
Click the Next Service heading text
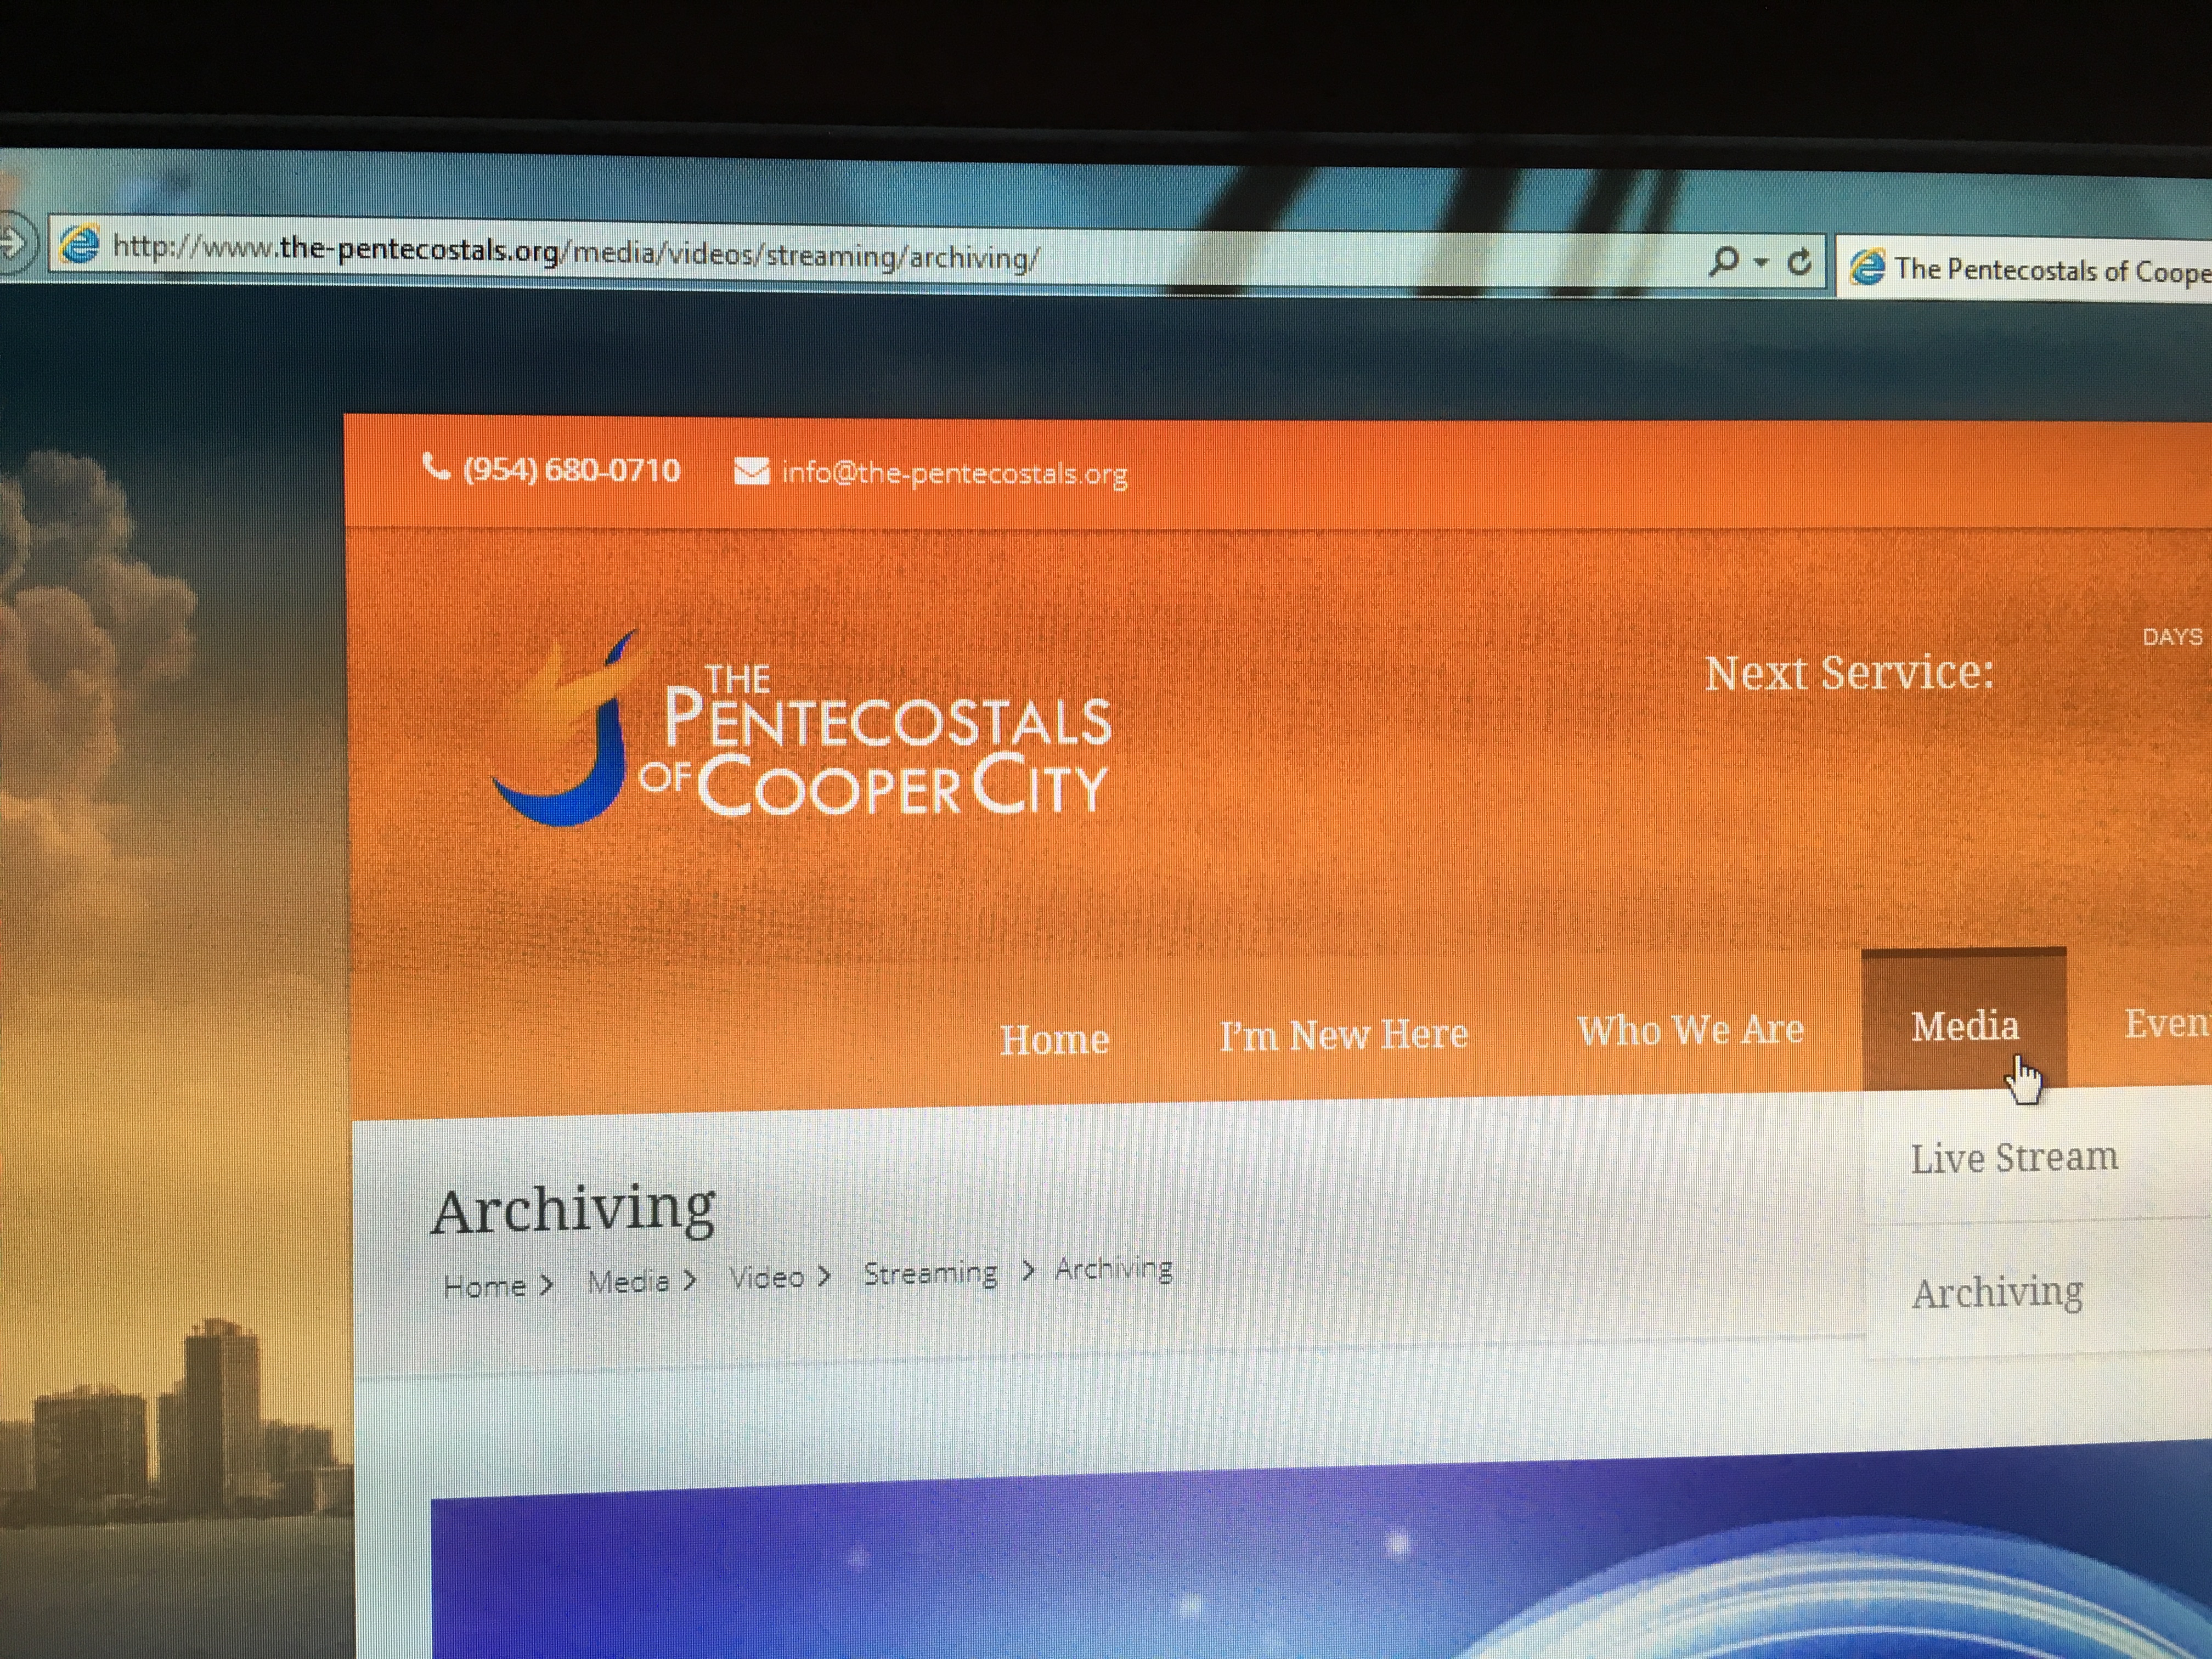coord(1849,673)
